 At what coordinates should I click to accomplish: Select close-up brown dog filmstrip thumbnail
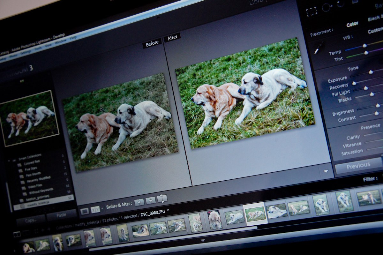[x=214, y=220]
